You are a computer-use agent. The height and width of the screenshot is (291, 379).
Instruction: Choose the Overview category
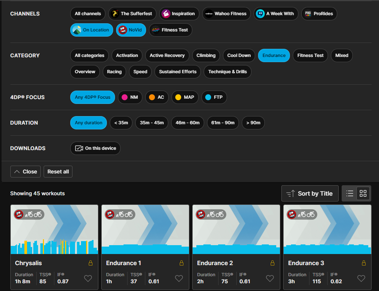tap(85, 72)
